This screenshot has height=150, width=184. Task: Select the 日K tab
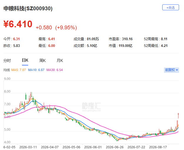coord(25,60)
